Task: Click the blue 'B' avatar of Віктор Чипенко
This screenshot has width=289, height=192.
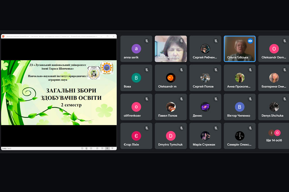Action: click(x=240, y=107)
